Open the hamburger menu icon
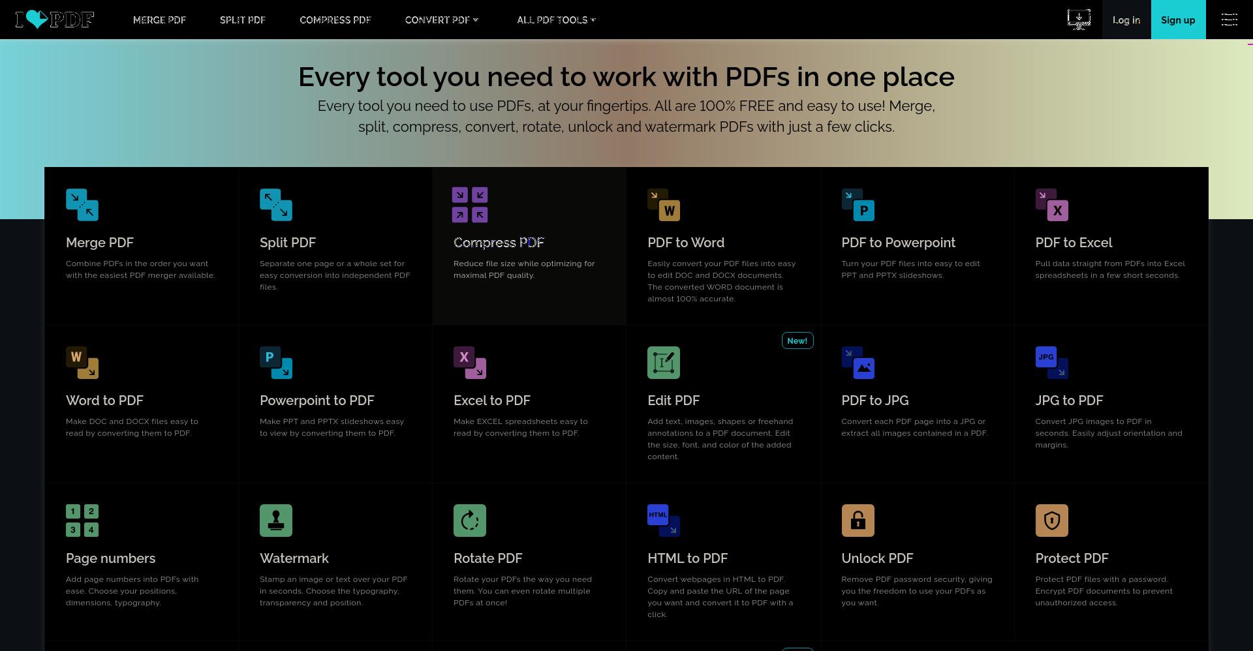Screen dimensions: 1253x651 click(1230, 20)
